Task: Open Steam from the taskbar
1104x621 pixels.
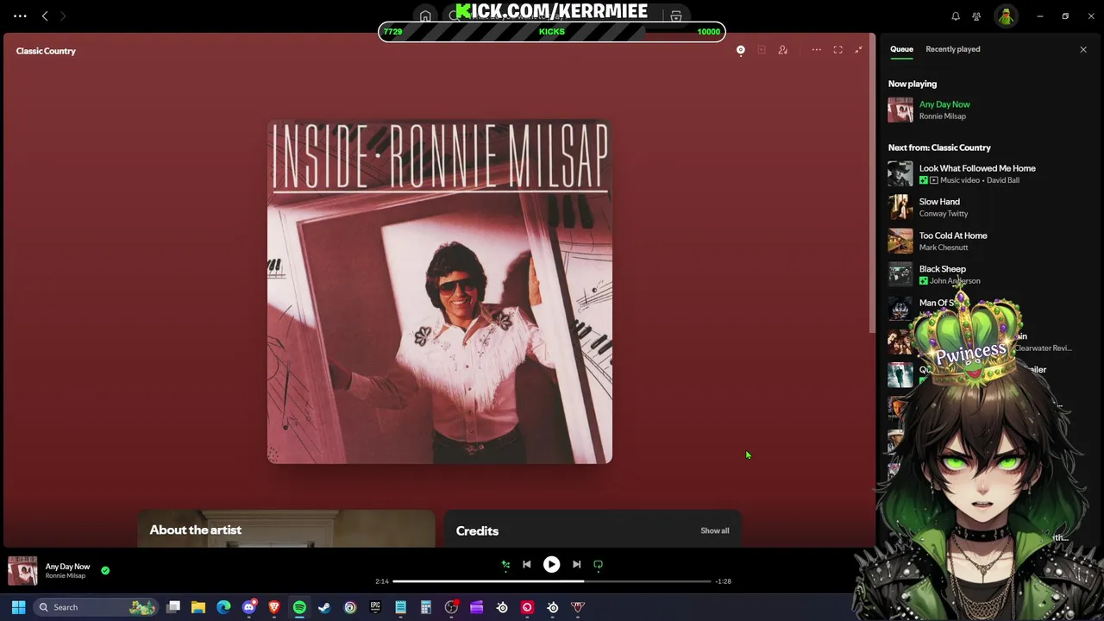Action: pyautogui.click(x=324, y=607)
